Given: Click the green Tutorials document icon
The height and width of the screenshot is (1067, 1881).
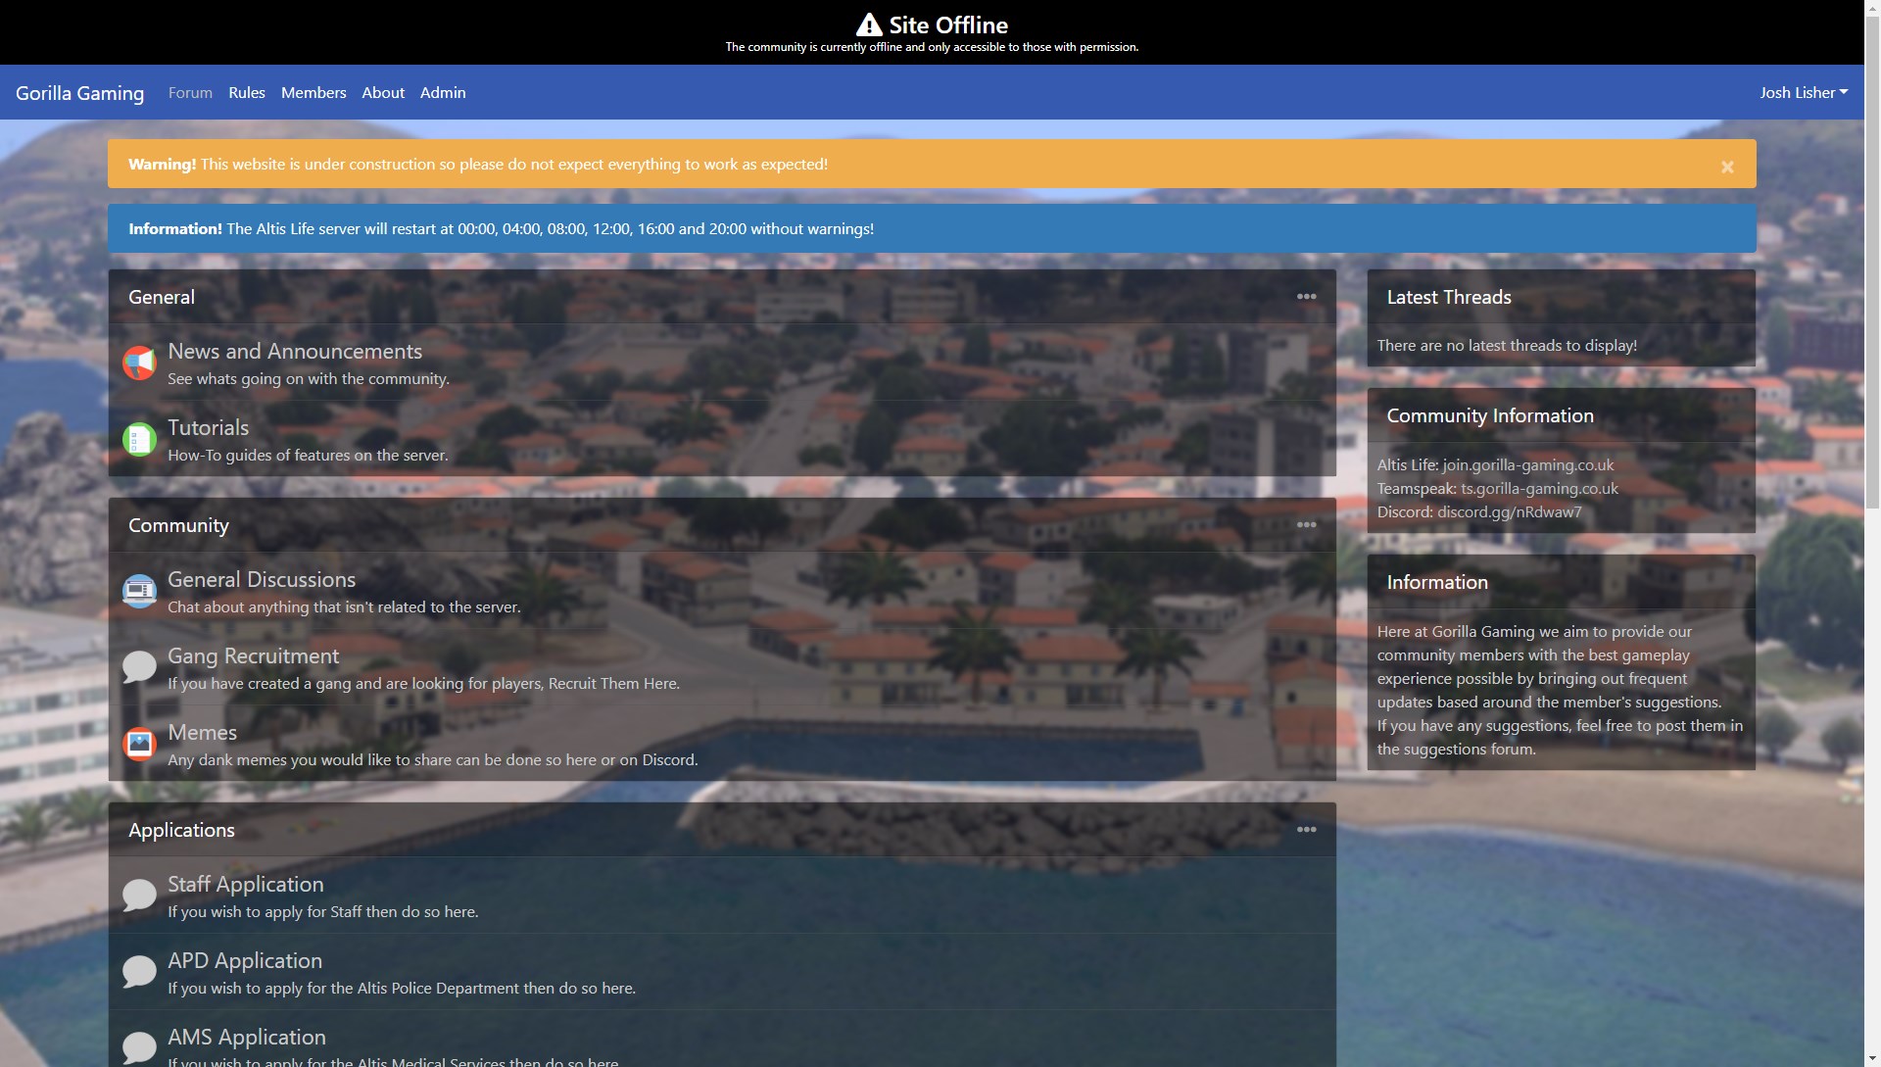Looking at the screenshot, I should click(x=139, y=440).
